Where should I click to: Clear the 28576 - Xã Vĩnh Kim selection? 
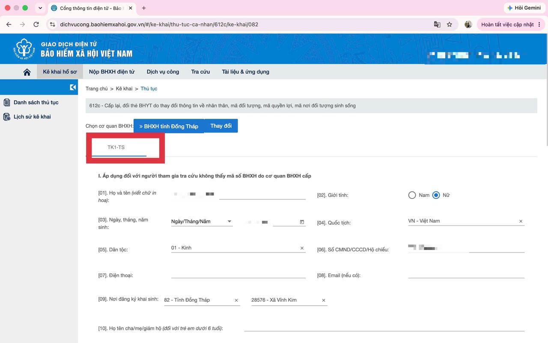pyautogui.click(x=324, y=300)
